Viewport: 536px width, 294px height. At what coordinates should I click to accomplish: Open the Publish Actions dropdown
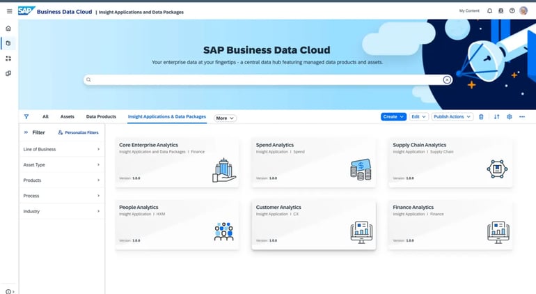point(452,117)
